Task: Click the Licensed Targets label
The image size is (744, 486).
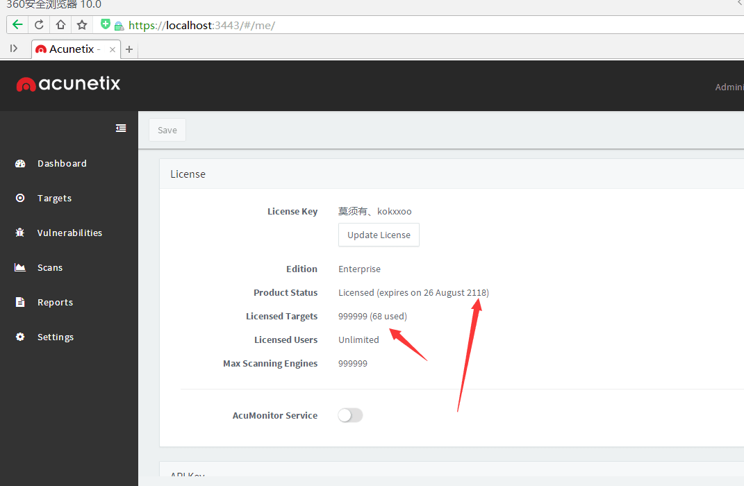Action: point(282,317)
